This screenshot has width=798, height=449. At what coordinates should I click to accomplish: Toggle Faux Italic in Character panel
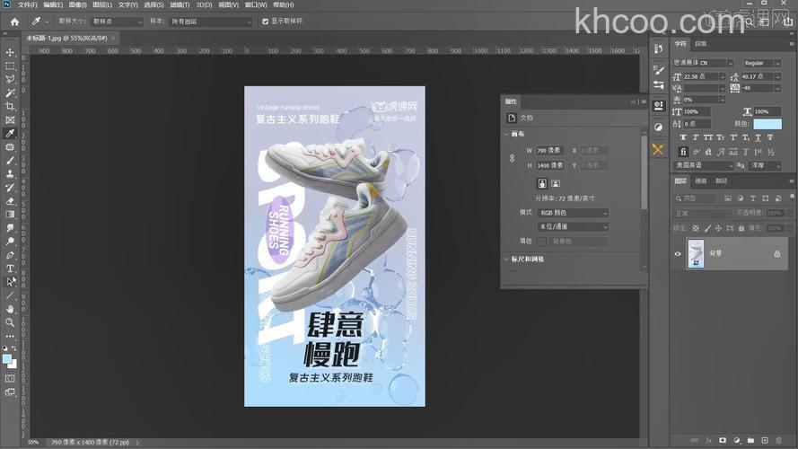(x=696, y=137)
